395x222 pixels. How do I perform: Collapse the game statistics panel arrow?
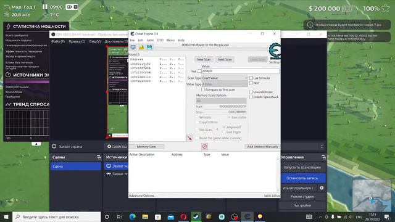pyautogui.click(x=36, y=144)
